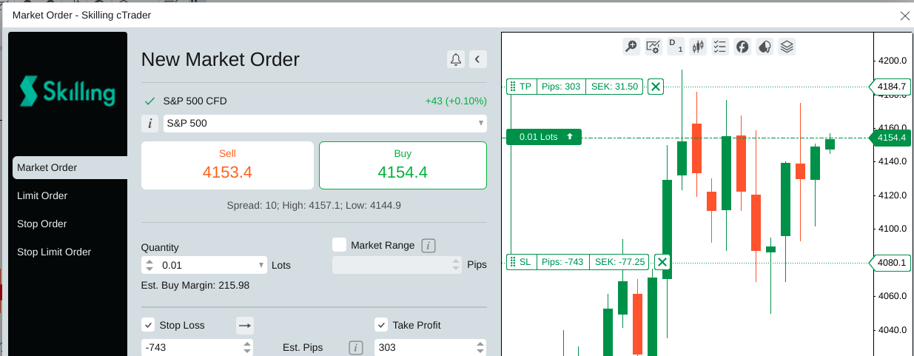This screenshot has height=356, width=914.
Task: Click the Skilling logo
Action: tap(68, 91)
